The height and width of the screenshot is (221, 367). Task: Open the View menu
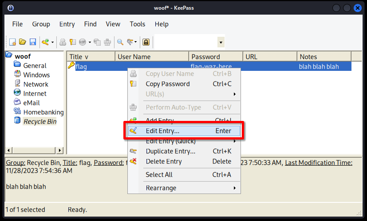(x=113, y=24)
